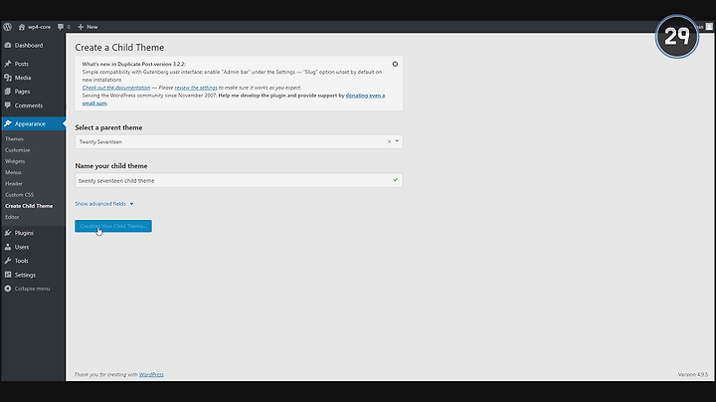Open the Editor submenu item

point(12,217)
